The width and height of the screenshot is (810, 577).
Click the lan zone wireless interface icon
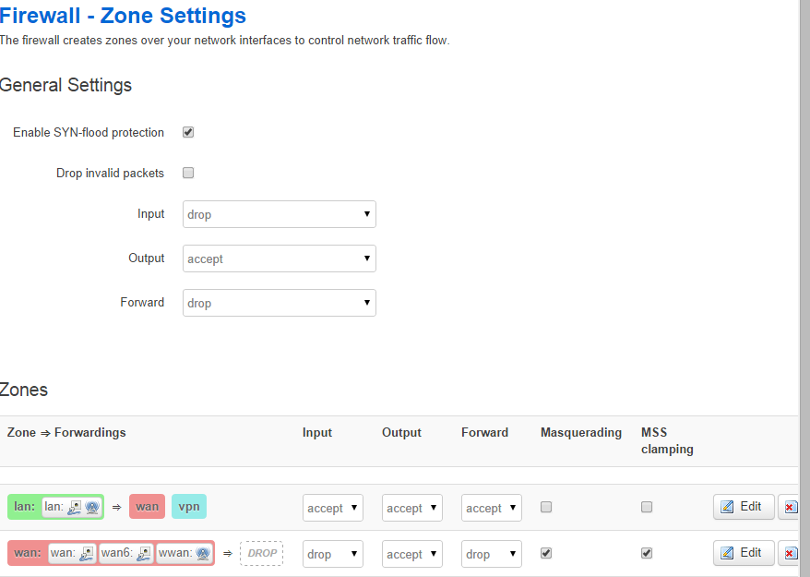pyautogui.click(x=91, y=507)
